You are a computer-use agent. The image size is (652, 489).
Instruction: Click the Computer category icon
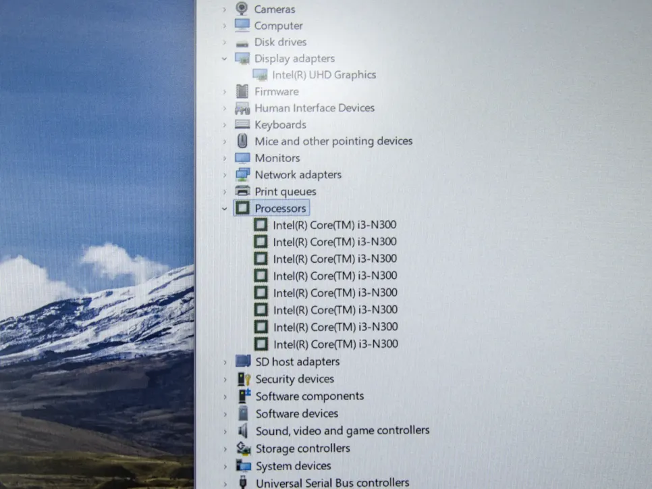tap(242, 26)
